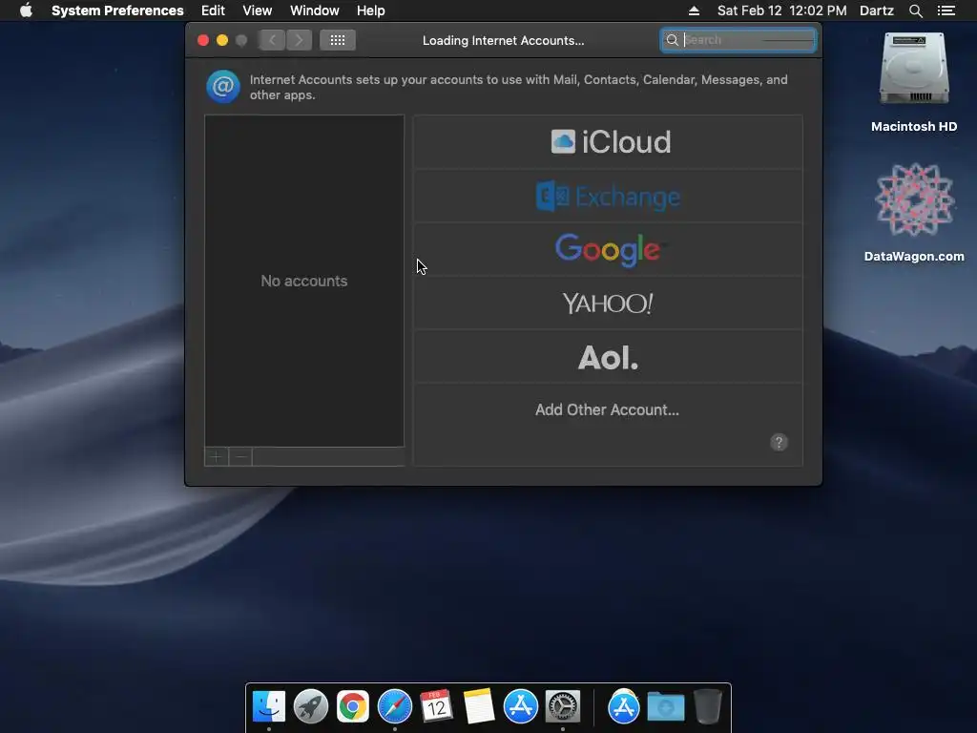Choose the Exchange account type

(x=608, y=197)
